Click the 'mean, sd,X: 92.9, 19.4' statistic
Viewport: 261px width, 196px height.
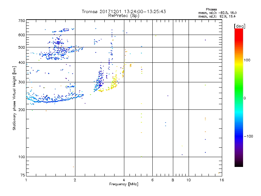pos(217,16)
